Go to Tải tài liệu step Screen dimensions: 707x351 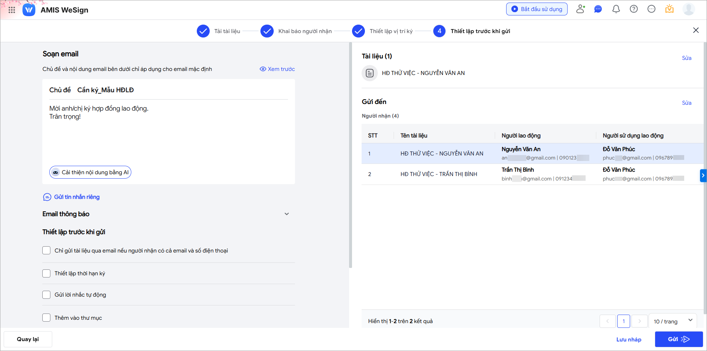click(x=219, y=31)
